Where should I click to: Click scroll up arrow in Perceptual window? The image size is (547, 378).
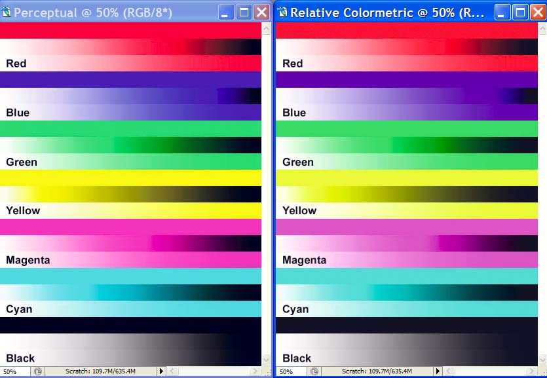(x=266, y=29)
